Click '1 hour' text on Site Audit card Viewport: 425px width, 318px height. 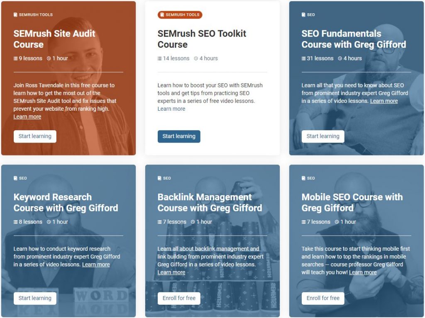60,58
